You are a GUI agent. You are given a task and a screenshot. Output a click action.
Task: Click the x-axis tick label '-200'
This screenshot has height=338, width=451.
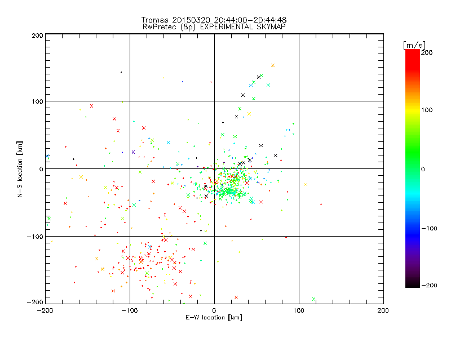point(45,310)
